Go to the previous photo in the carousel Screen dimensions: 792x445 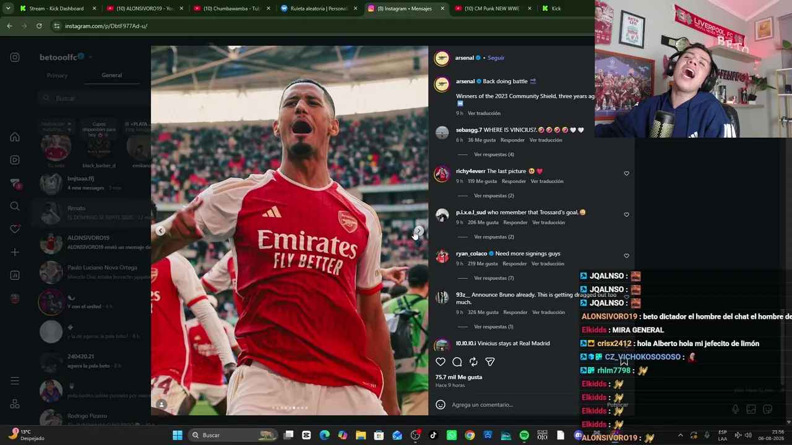[160, 231]
